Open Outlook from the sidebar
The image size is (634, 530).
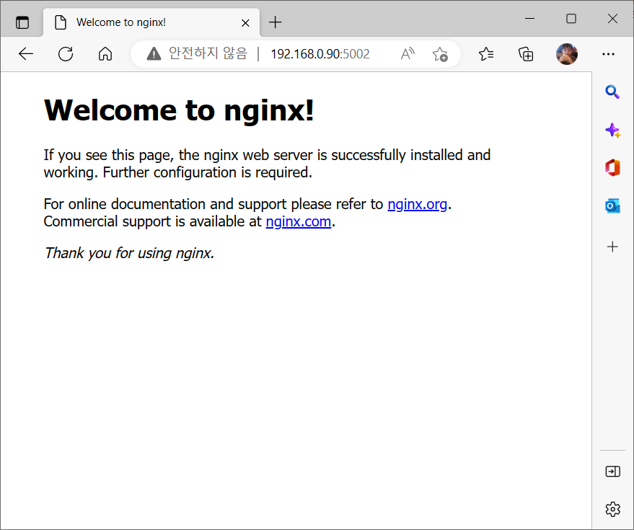coord(612,206)
